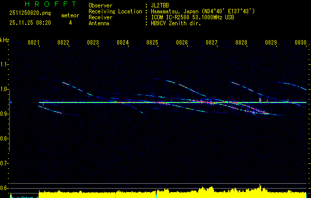The width and height of the screenshot is (311, 198).
Task: Click the 0.7 frequency axis label
Action: pos(4,163)
